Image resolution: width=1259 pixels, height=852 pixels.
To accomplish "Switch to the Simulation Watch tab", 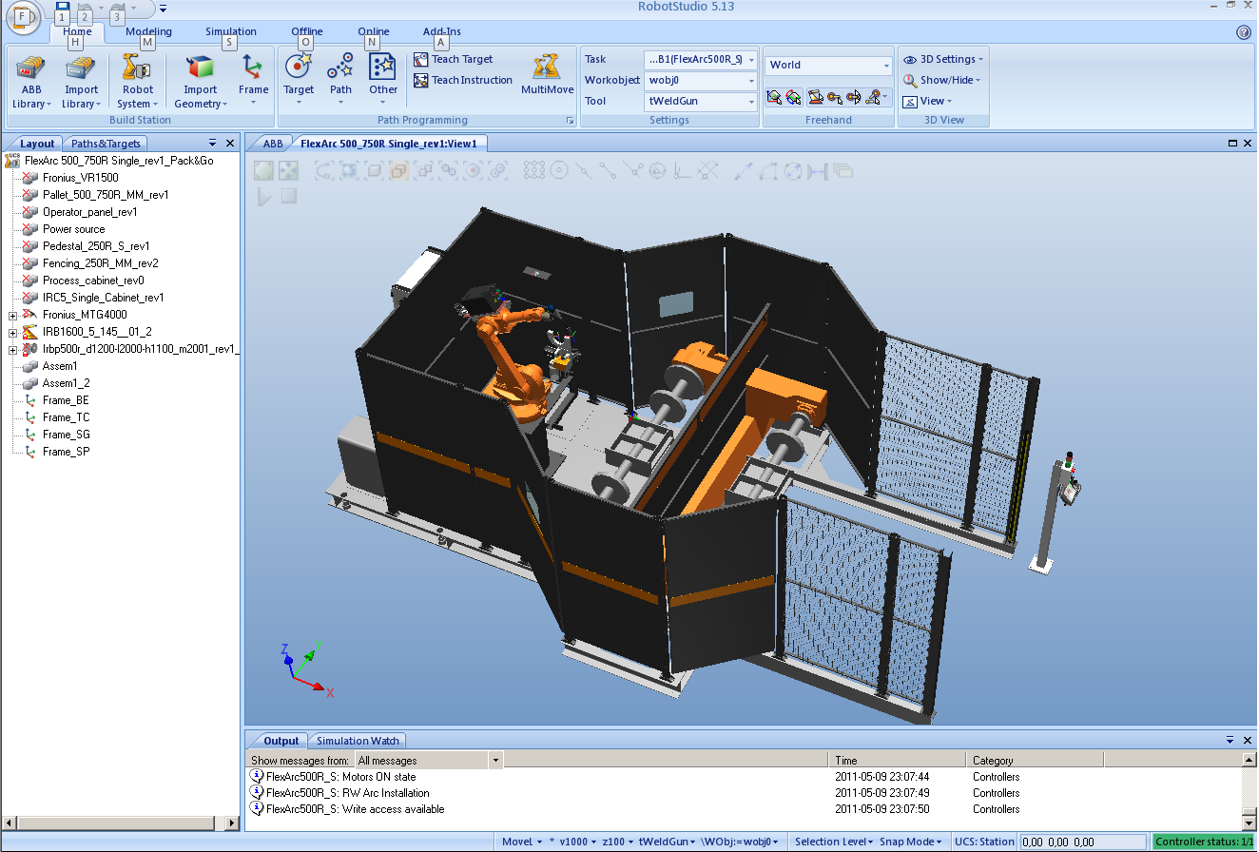I will [358, 741].
